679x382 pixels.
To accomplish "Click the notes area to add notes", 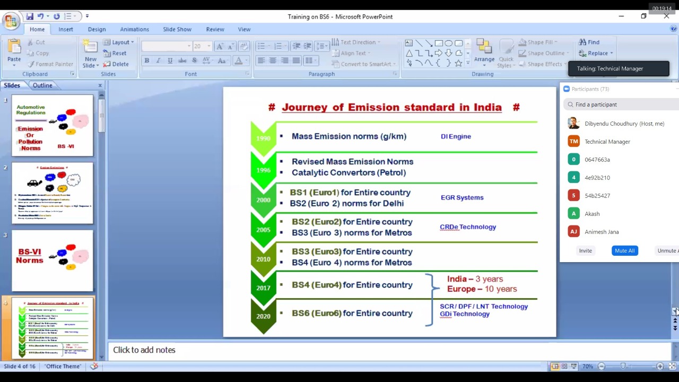I will click(x=390, y=350).
